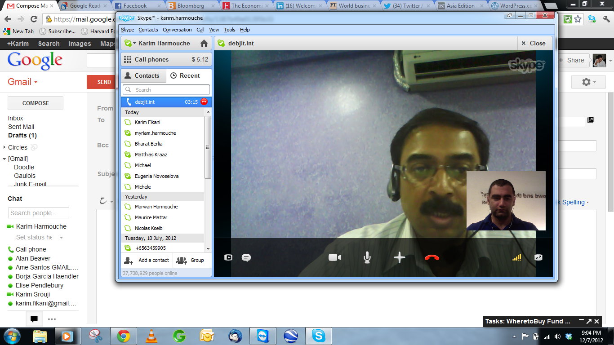Focus the Skype contact search field

(166, 89)
